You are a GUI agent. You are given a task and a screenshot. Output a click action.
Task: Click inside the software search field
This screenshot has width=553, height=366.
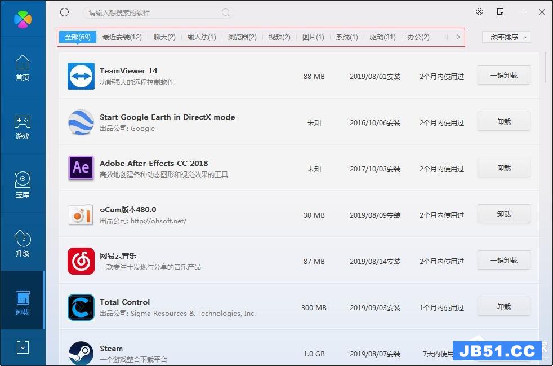[x=152, y=12]
